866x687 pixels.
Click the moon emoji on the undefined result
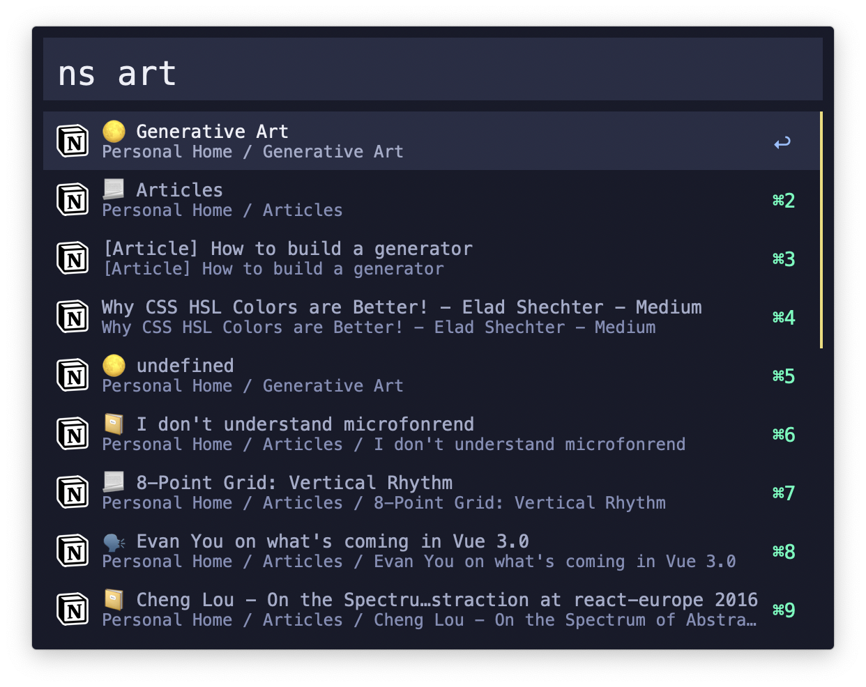(114, 365)
